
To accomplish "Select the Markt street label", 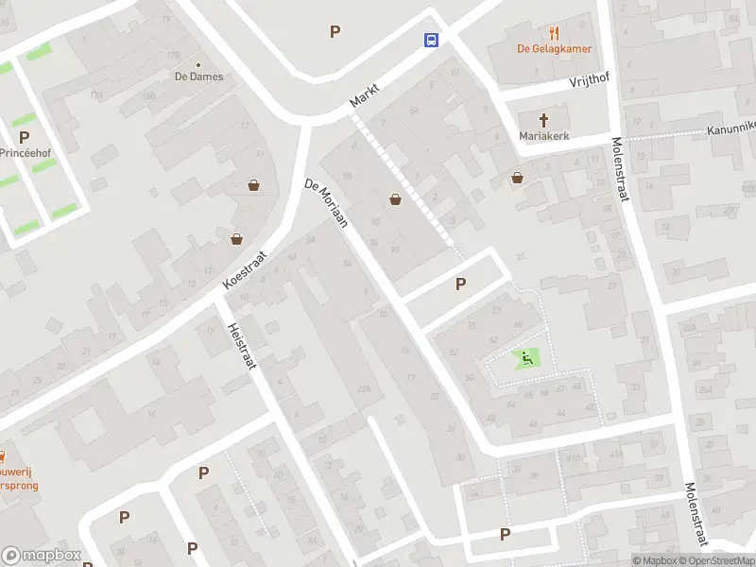I will tap(365, 95).
